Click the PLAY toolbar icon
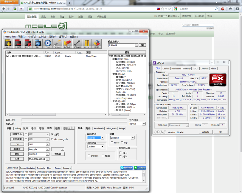This screenshot has width=242, height=193. [x=48, y=44]
